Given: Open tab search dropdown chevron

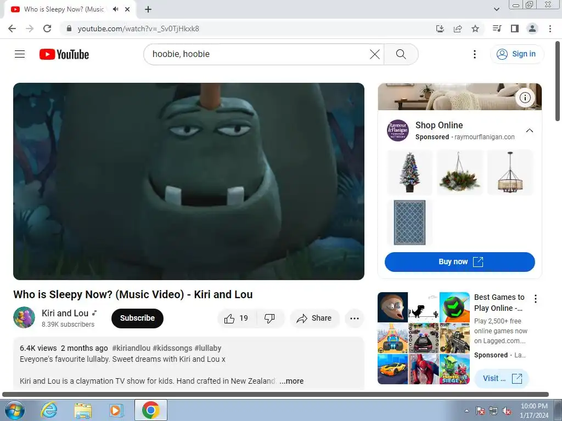Looking at the screenshot, I should (496, 9).
